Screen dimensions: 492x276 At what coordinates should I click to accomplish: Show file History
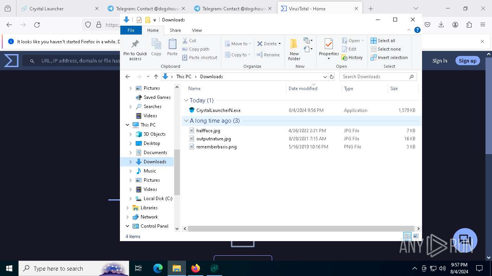coord(352,58)
